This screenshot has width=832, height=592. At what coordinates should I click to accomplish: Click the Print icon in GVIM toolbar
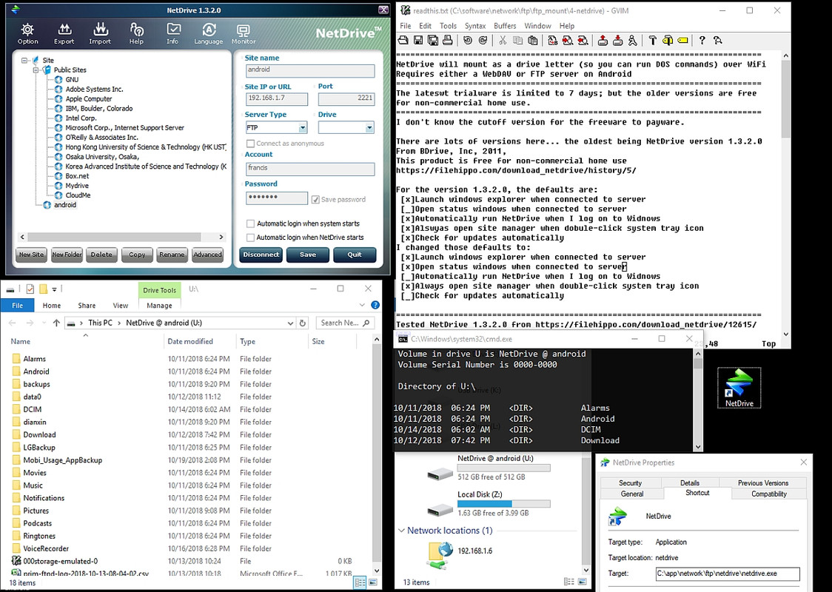point(448,40)
